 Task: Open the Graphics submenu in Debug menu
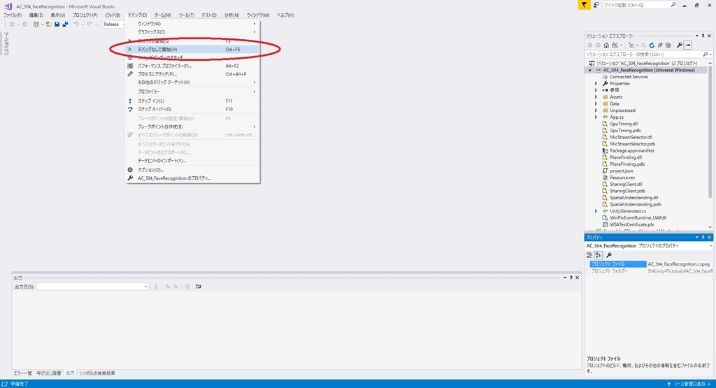192,32
